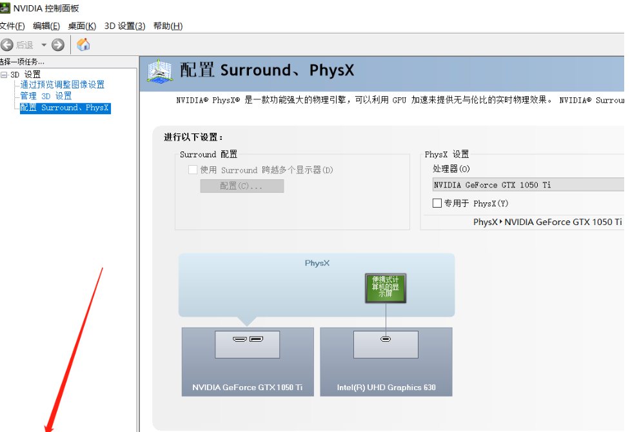630x432 pixels.
Task: Click the green 便携式计算机的显示屏 icon
Action: (x=386, y=288)
